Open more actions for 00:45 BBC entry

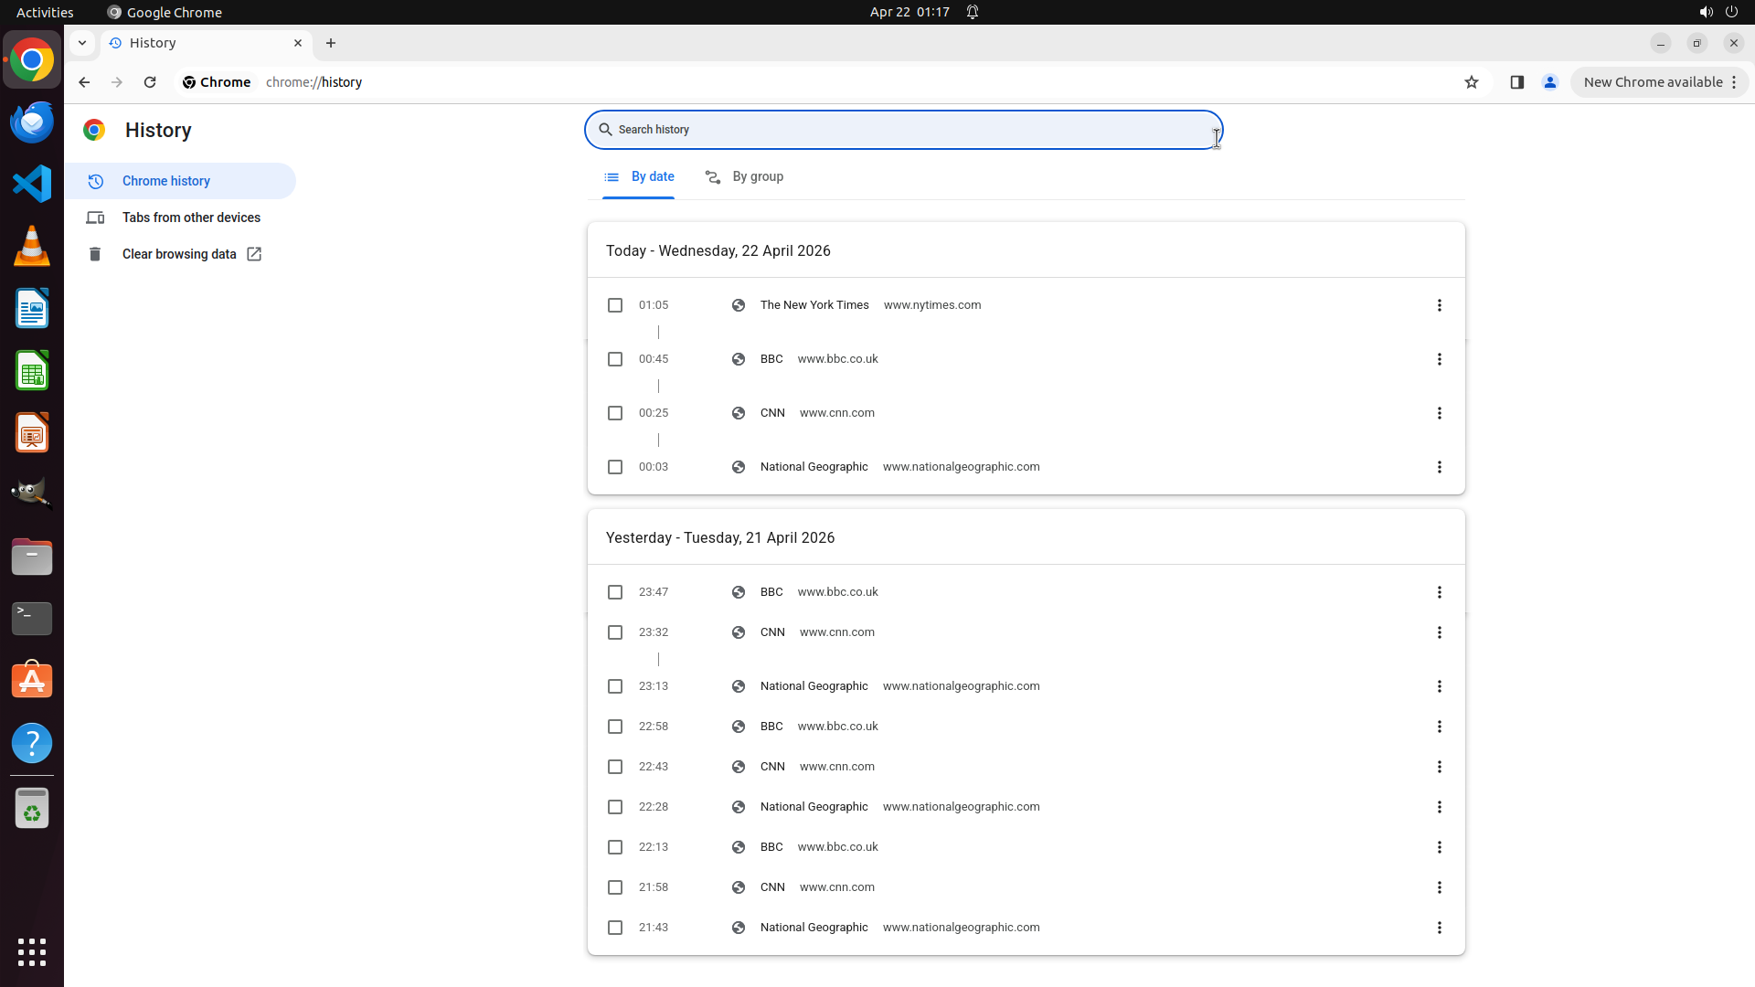1439,359
